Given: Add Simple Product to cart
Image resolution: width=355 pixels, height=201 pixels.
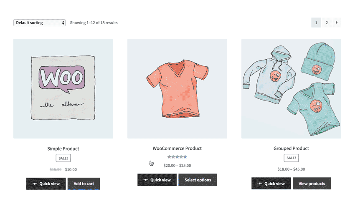Looking at the screenshot, I should (84, 183).
